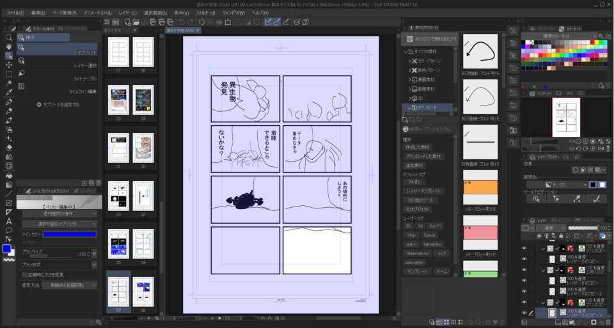
Task: Click blue メインカラー swatch
Action: click(69, 235)
